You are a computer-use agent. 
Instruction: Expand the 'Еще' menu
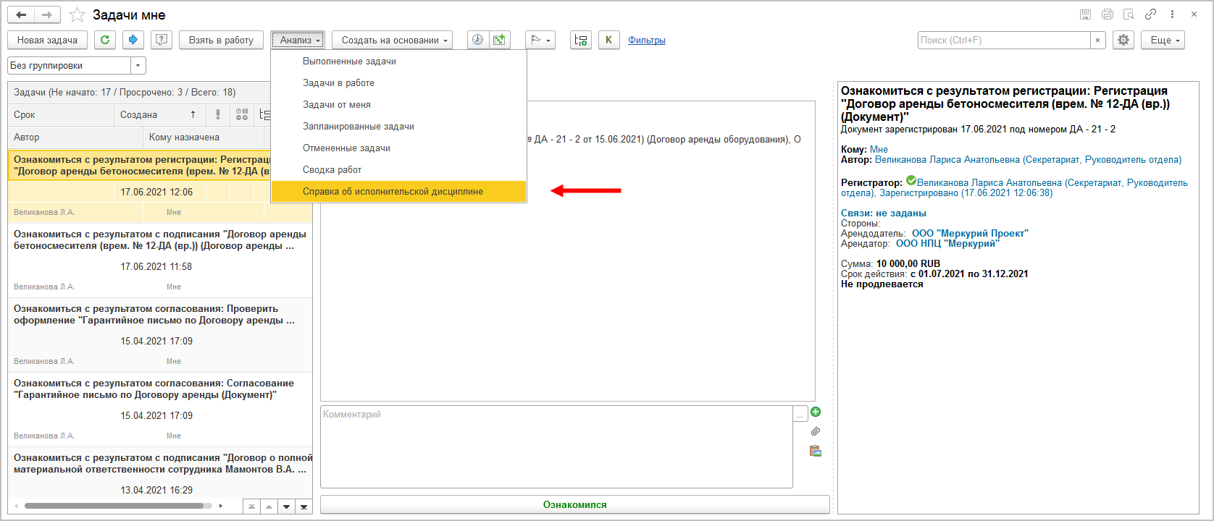click(1163, 40)
